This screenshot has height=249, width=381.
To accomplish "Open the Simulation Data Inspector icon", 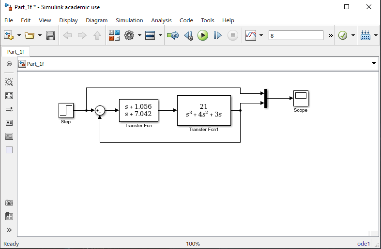I will pos(251,35).
